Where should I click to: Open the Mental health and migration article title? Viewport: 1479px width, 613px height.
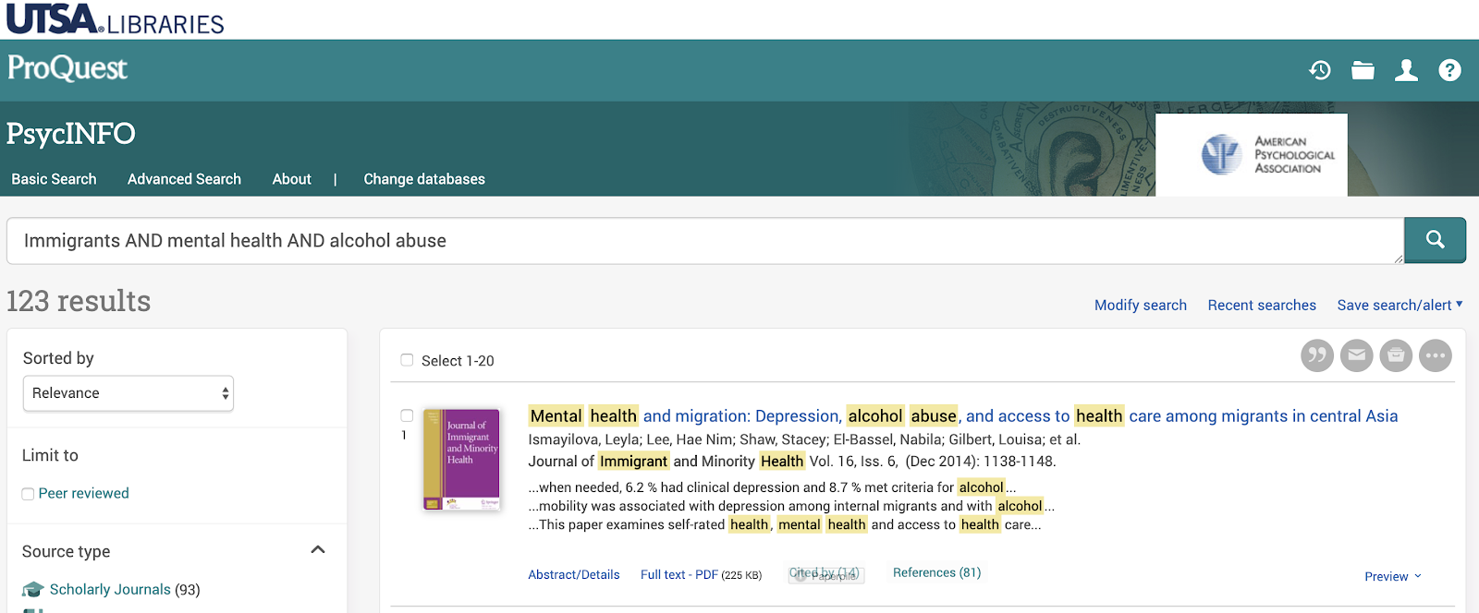(963, 416)
